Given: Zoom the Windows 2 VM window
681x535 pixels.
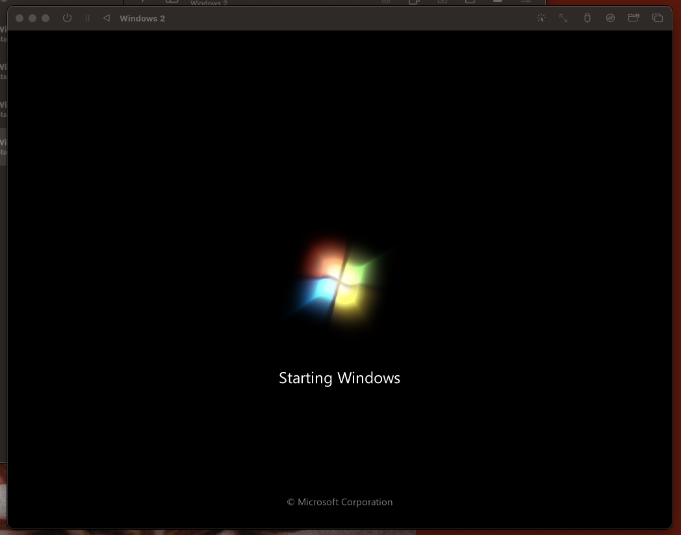Looking at the screenshot, I should [x=45, y=18].
